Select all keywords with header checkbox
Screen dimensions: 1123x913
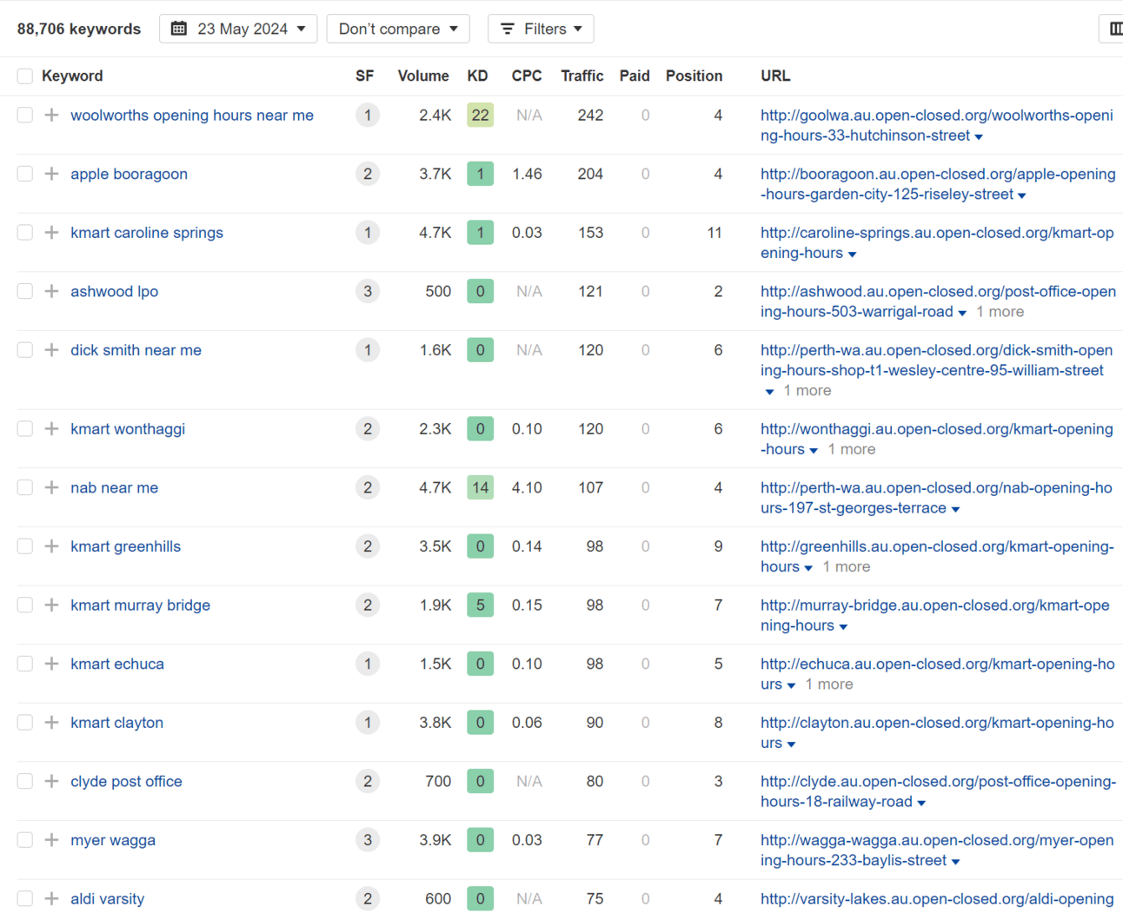(25, 76)
